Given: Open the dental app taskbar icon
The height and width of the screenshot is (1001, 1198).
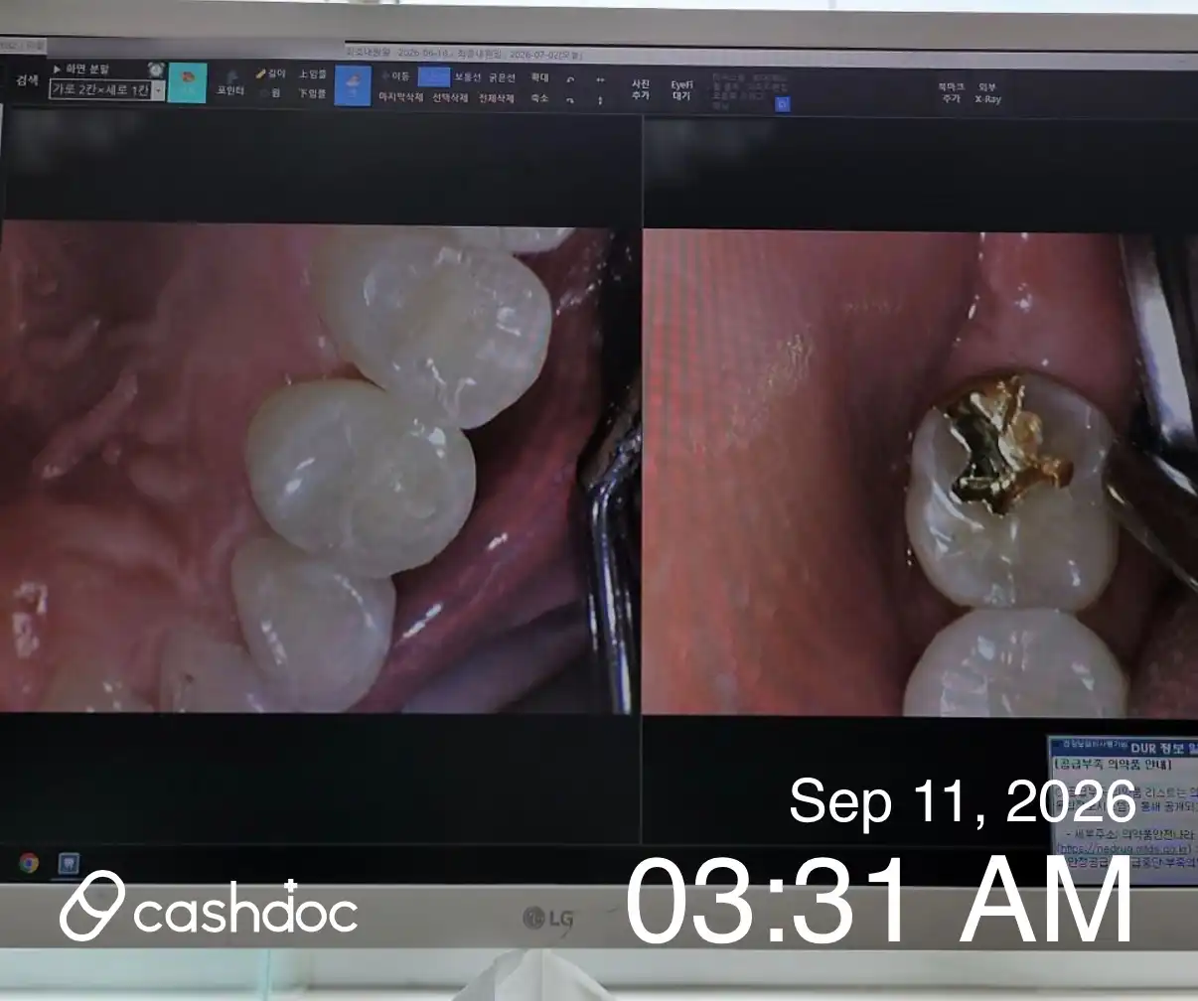Looking at the screenshot, I should pyautogui.click(x=68, y=863).
